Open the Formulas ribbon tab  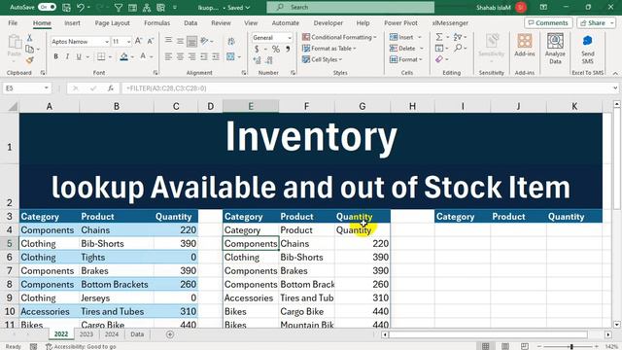click(x=156, y=23)
